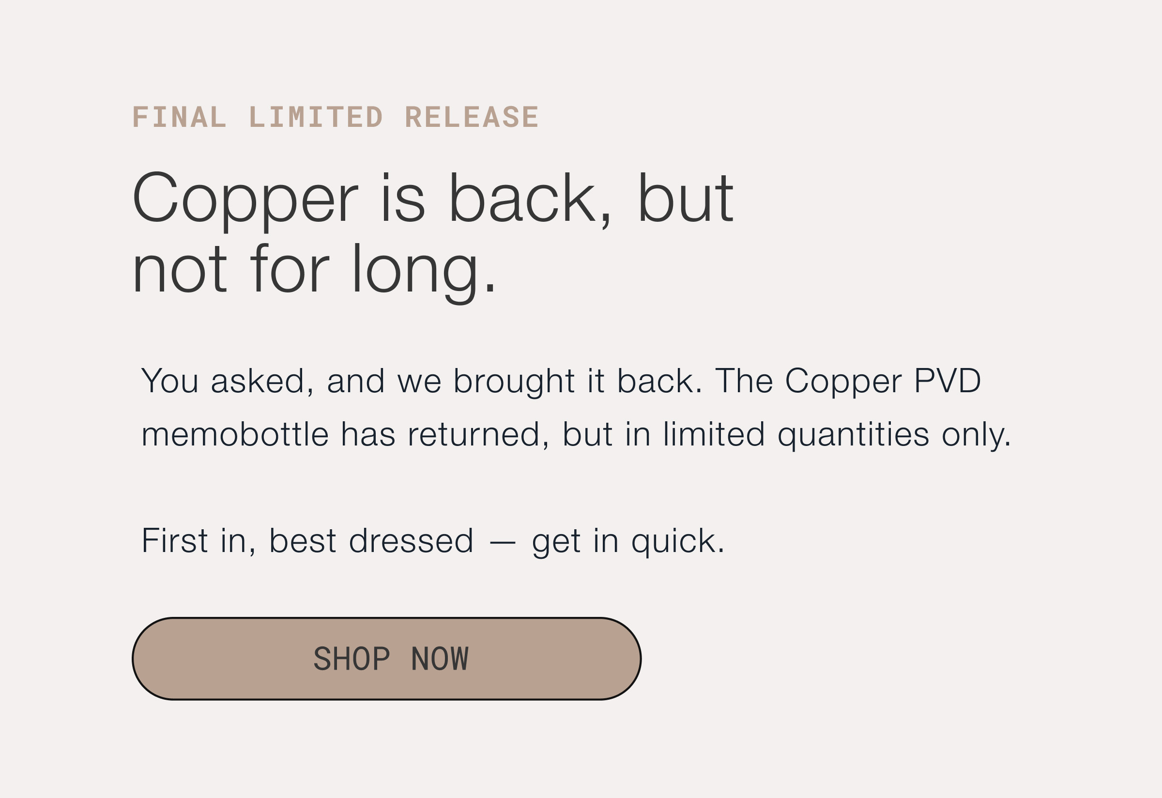Click the word 'memobottle' in the paragraph

235,433
